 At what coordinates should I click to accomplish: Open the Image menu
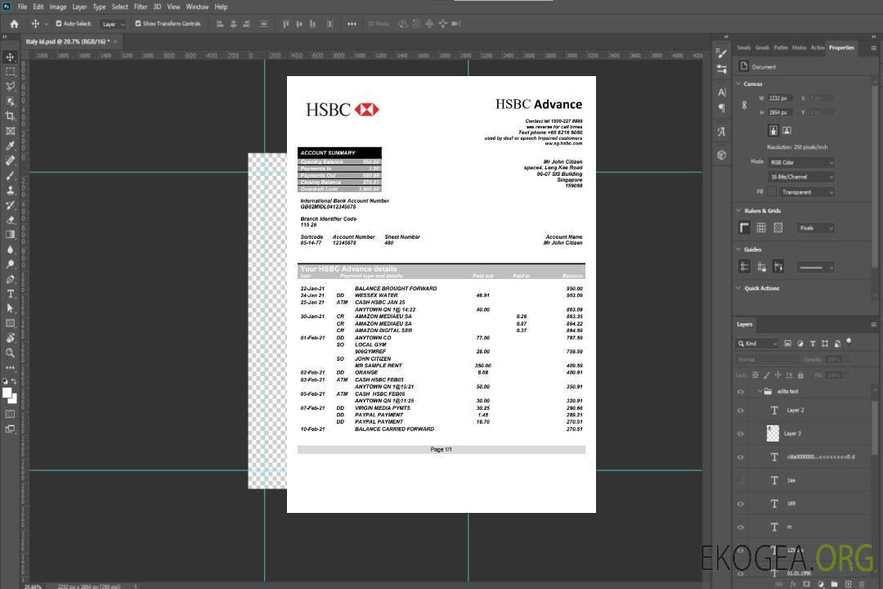click(x=58, y=7)
